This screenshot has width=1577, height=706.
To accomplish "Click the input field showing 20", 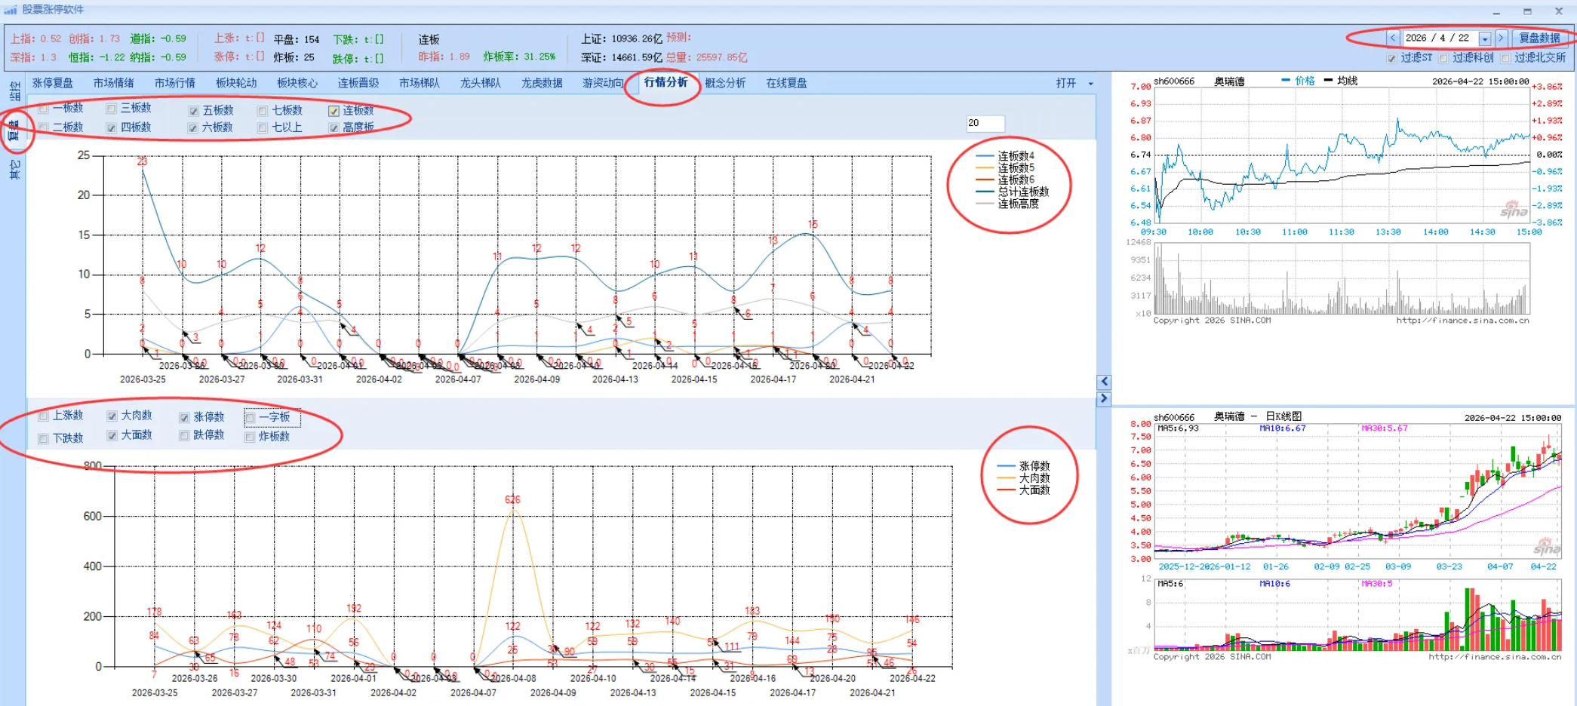I will click(985, 123).
